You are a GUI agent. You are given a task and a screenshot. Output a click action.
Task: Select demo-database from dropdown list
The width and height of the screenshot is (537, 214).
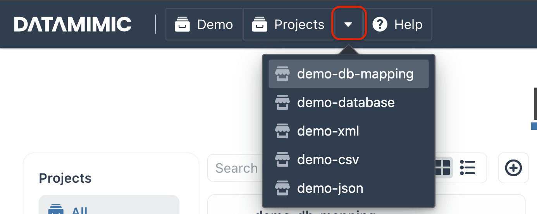point(348,102)
